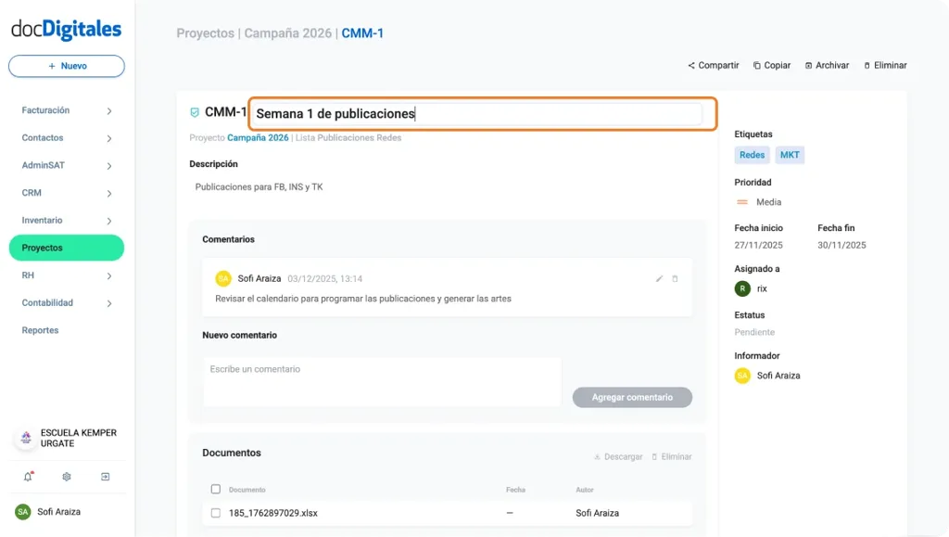
Task: Click the Sofi Araiza avatar under Informador
Action: click(x=741, y=376)
